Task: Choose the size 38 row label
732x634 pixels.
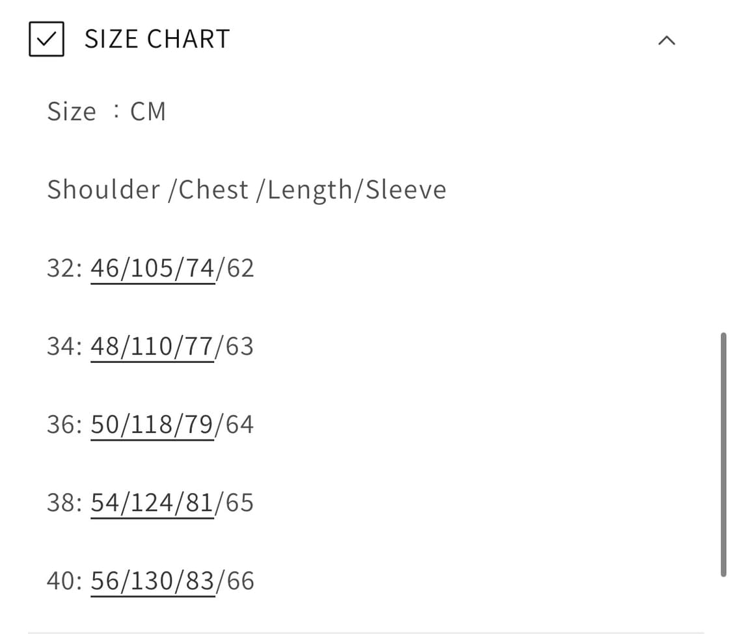Action: (64, 503)
